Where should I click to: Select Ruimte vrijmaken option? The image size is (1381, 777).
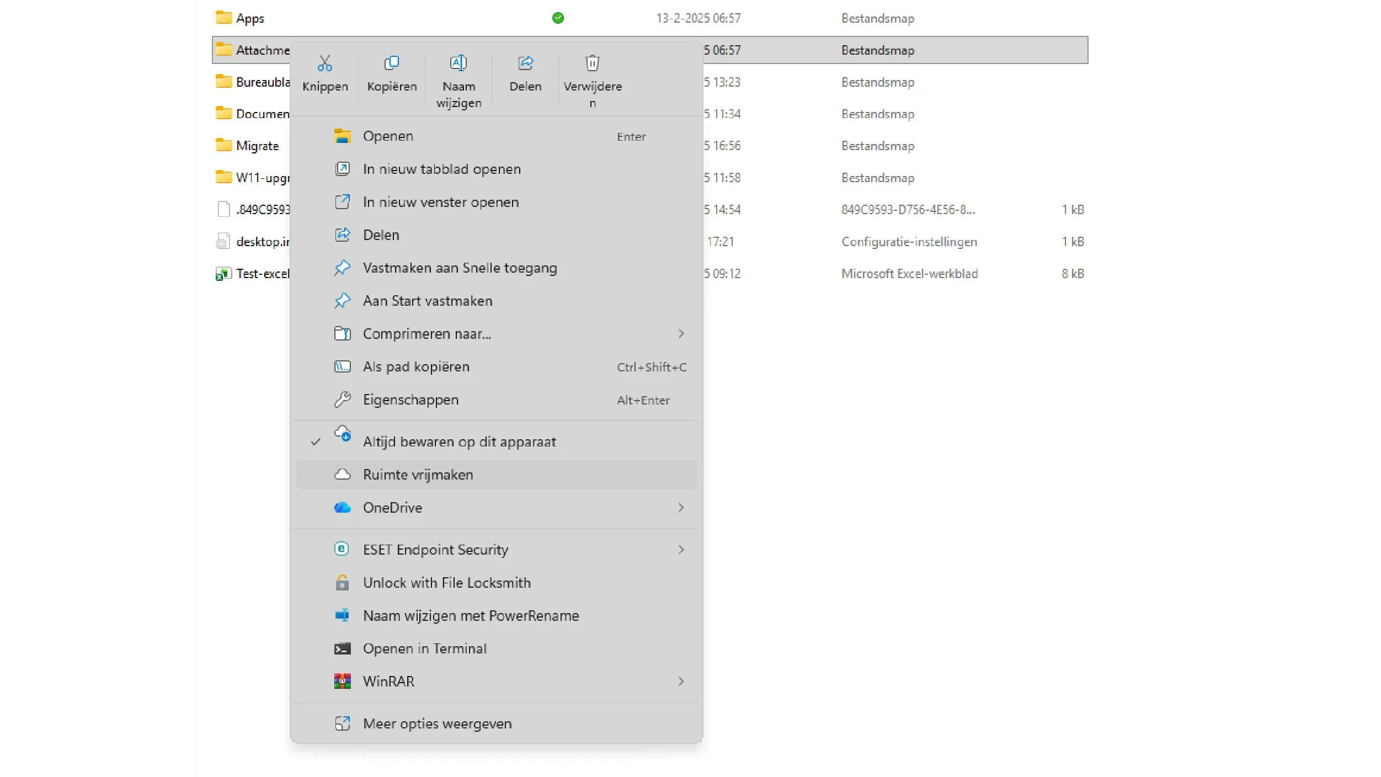pyautogui.click(x=418, y=475)
